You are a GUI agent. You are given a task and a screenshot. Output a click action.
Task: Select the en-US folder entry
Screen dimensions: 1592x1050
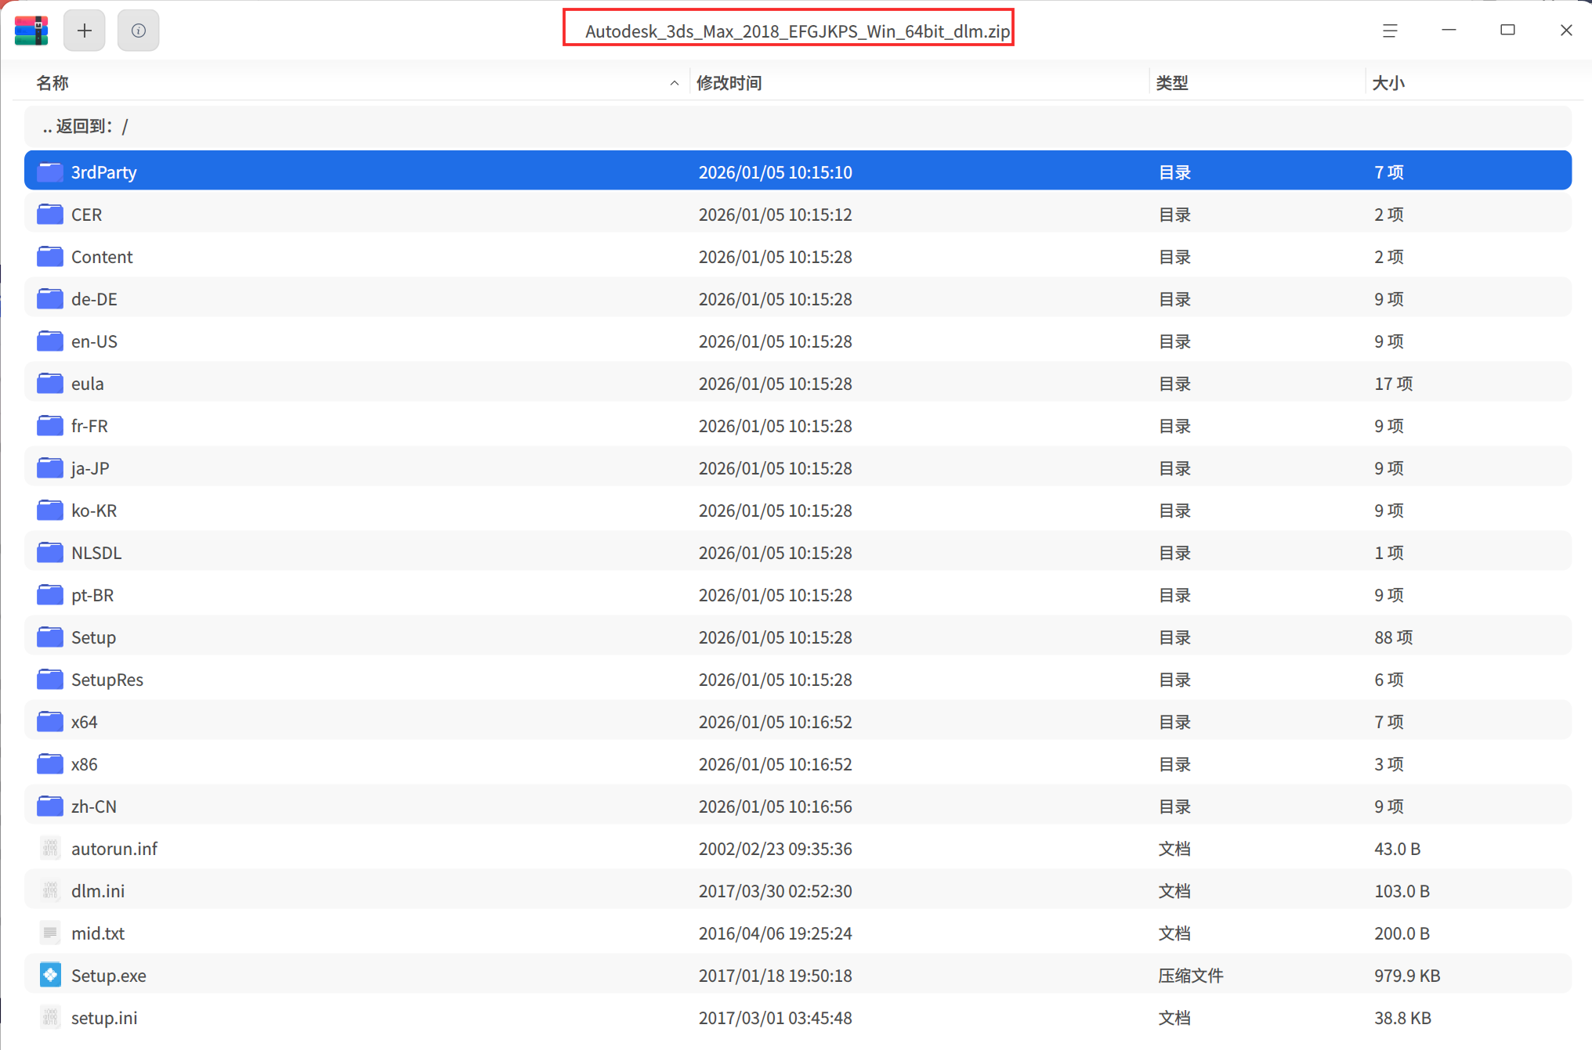[95, 341]
